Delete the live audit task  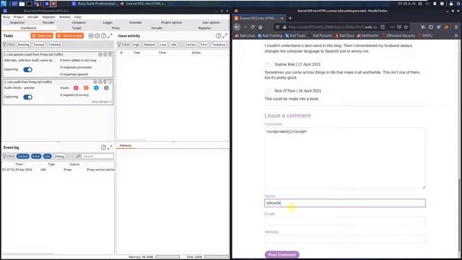pyautogui.click(x=105, y=82)
